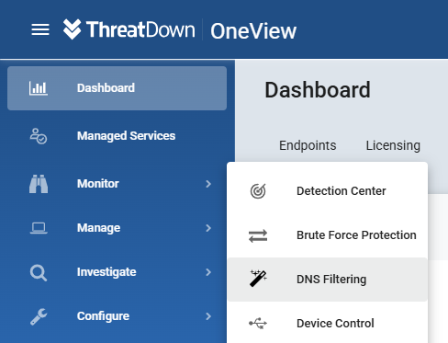Switch to the Licensing tab

click(x=393, y=145)
